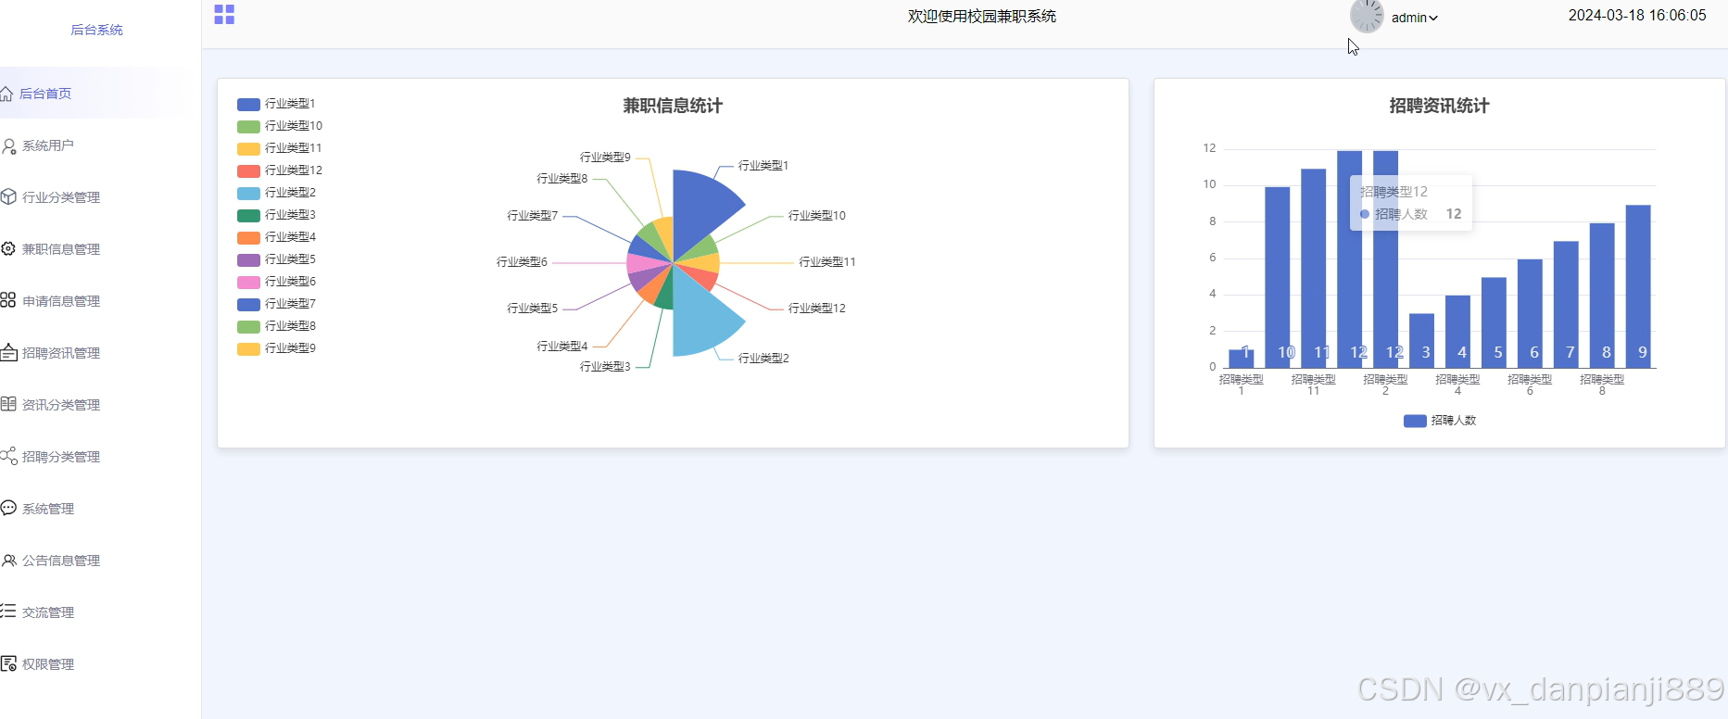Toggle the 招聘人数 bar chart legend
The image size is (1728, 719).
pos(1440,421)
